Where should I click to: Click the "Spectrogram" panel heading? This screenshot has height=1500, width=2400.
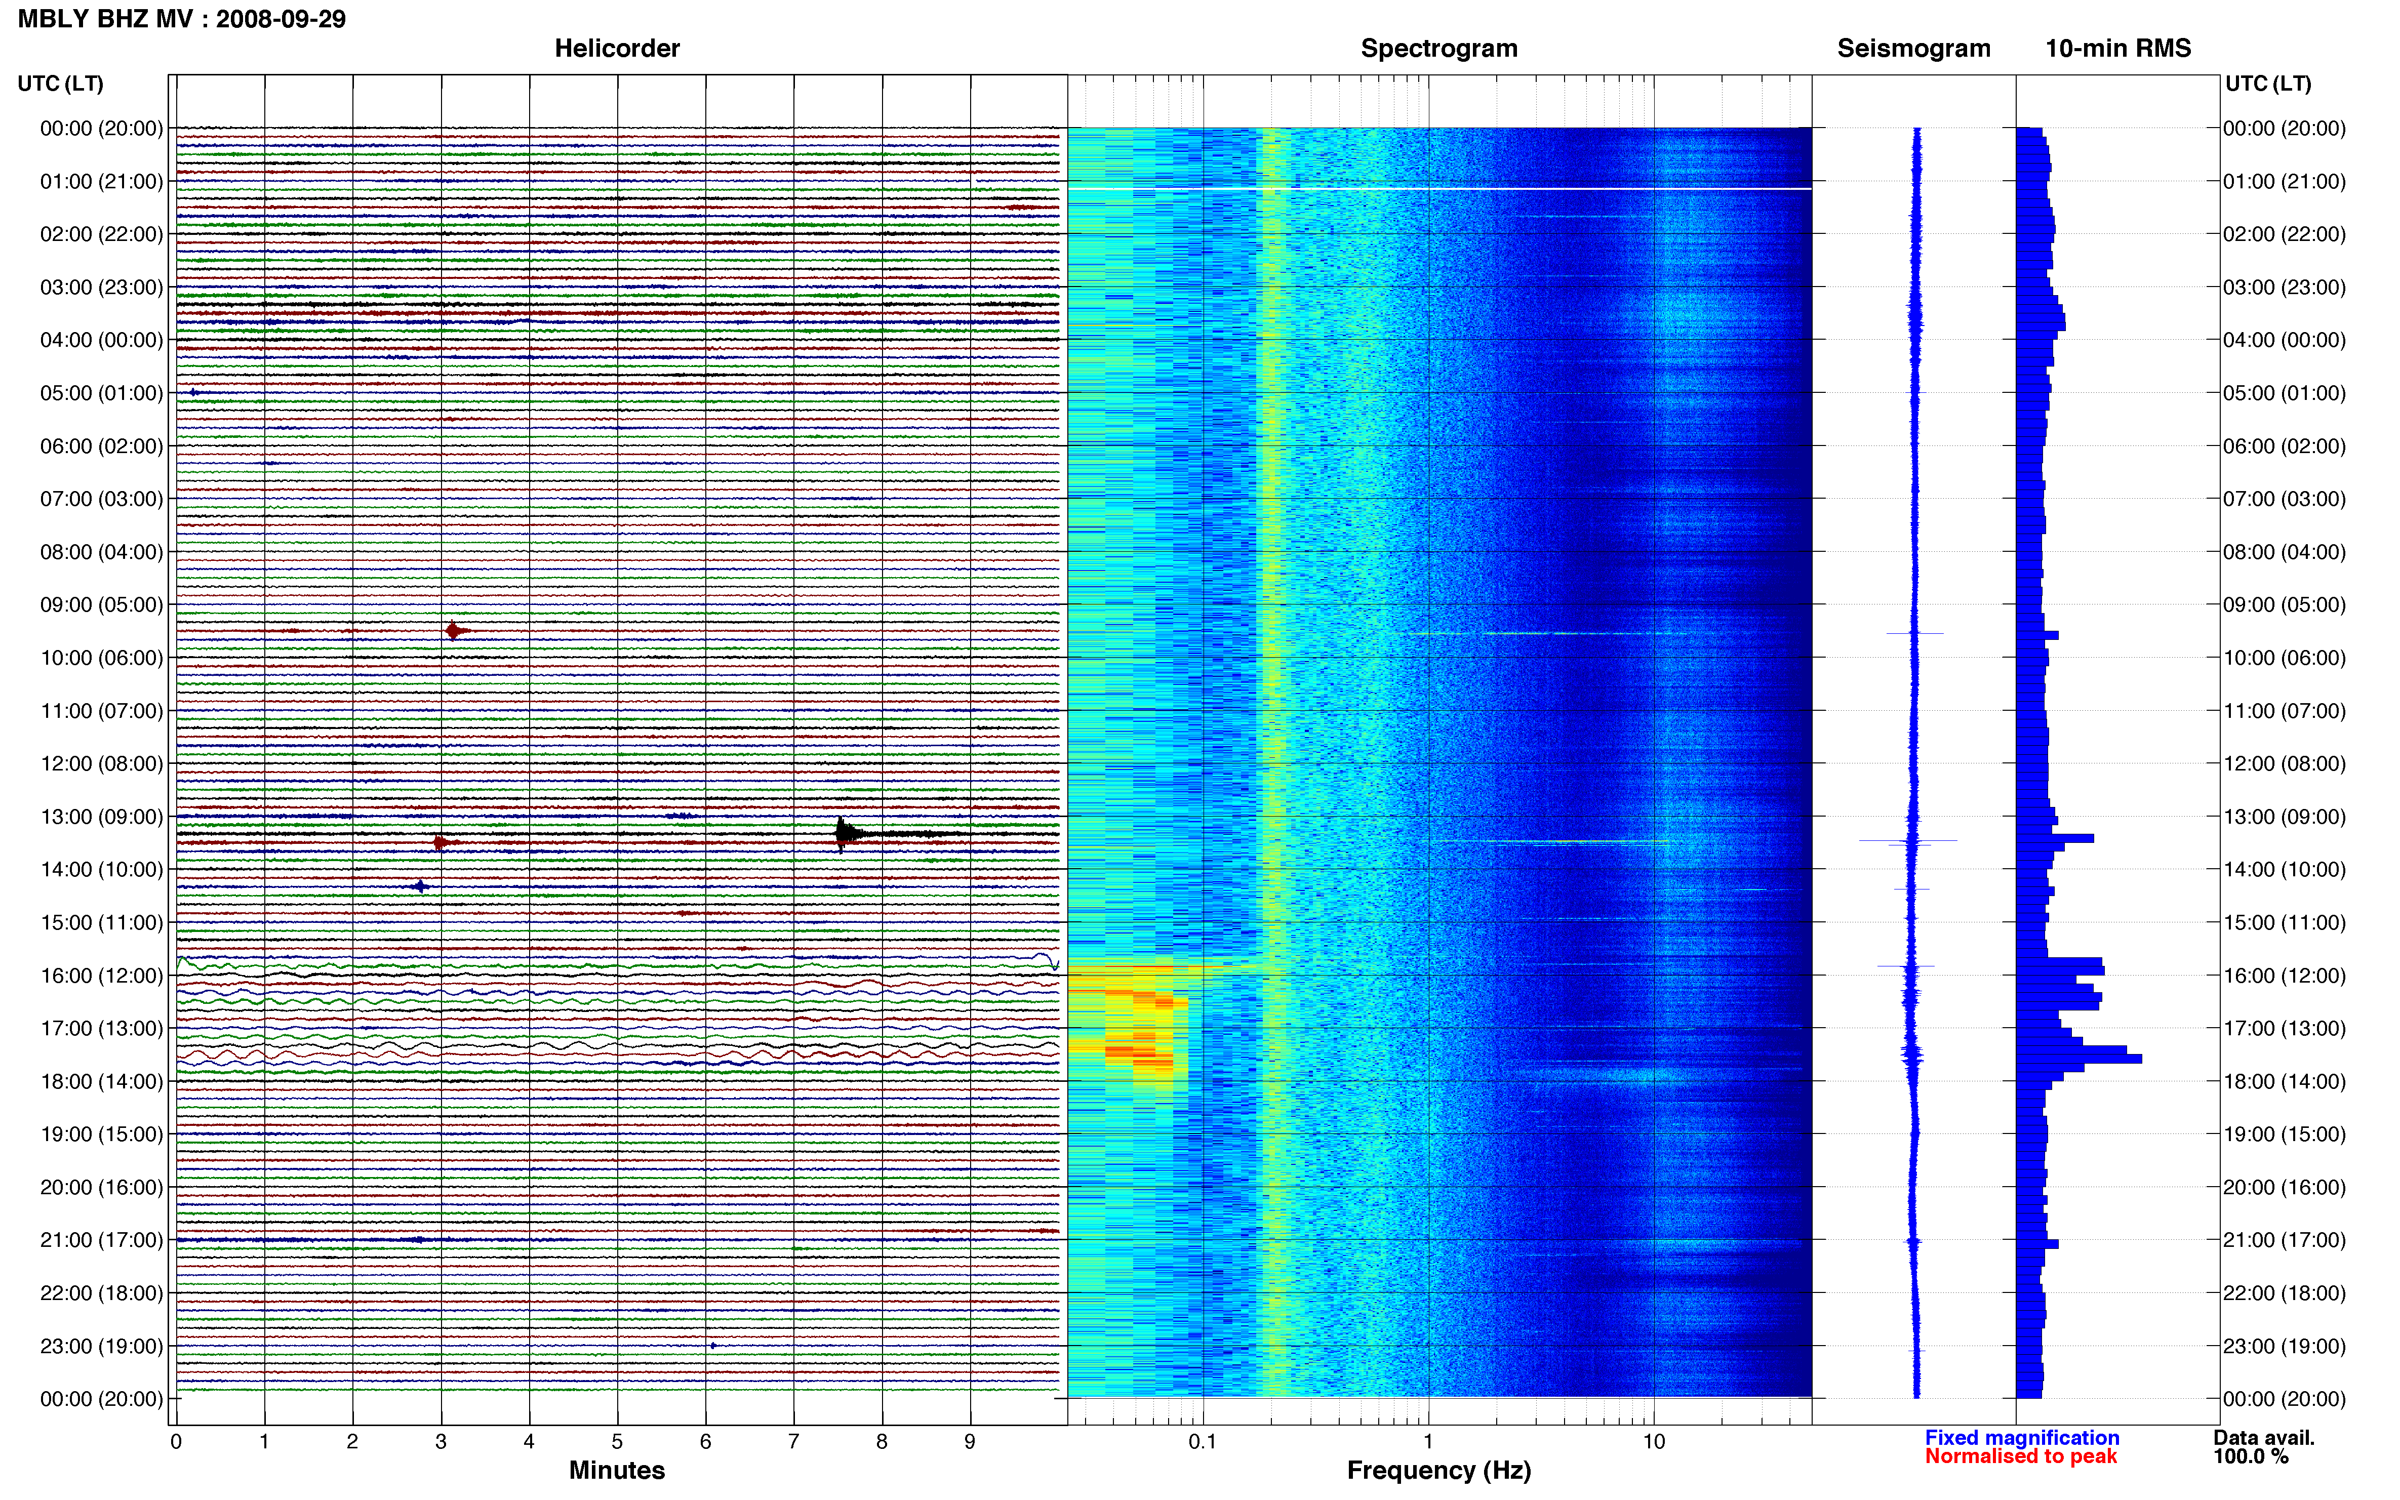(1438, 49)
